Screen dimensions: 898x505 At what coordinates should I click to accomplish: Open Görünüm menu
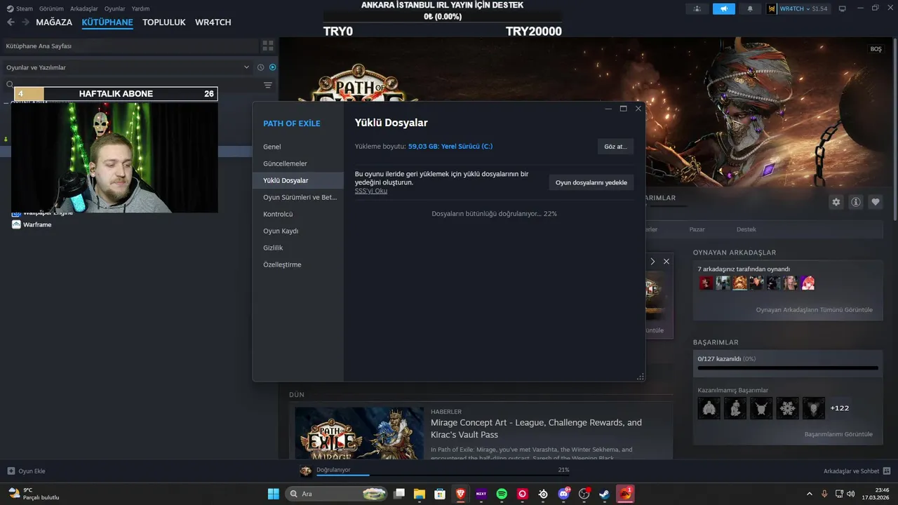[x=51, y=8]
